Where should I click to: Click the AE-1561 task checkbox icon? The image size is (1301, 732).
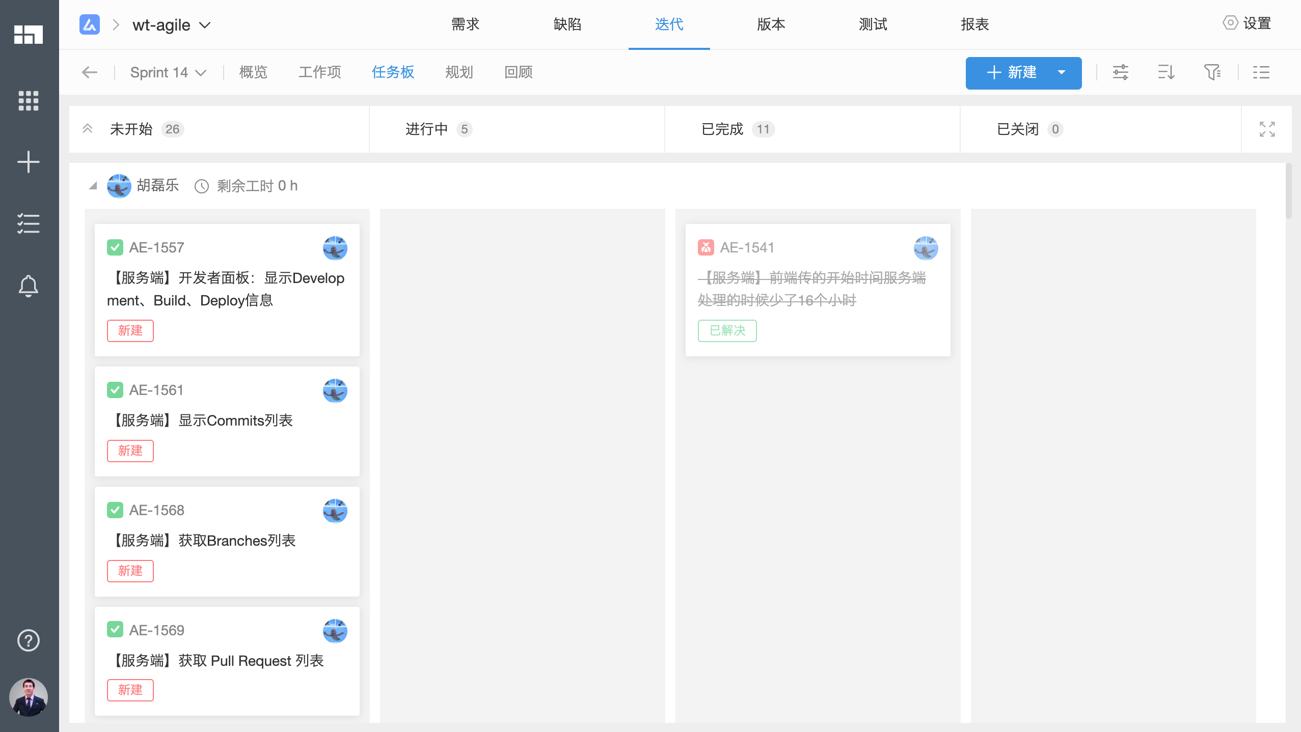(115, 390)
